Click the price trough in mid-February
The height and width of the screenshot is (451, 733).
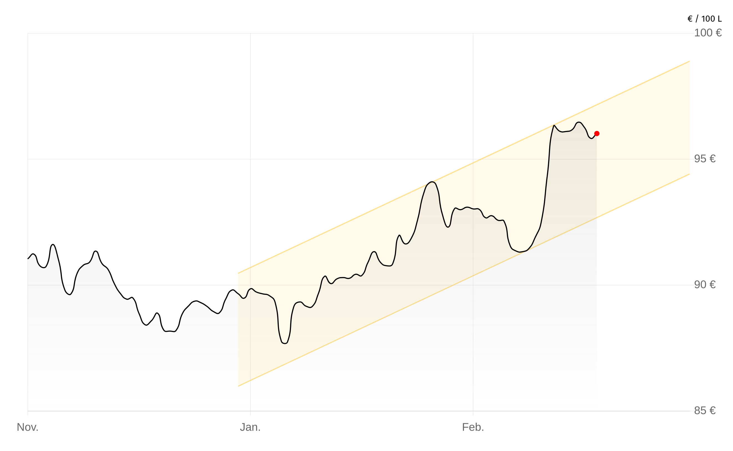pos(519,252)
